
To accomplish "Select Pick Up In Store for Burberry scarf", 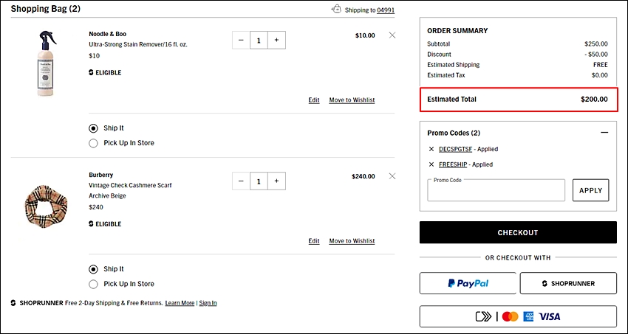I will 93,284.
